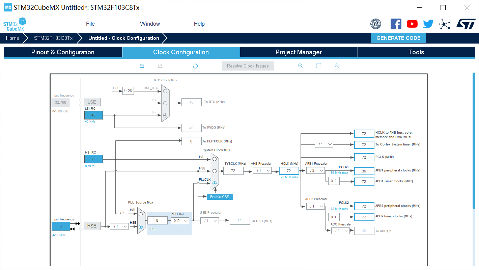The width and height of the screenshot is (479, 270).
Task: Open the Help menu
Action: pyautogui.click(x=199, y=24)
